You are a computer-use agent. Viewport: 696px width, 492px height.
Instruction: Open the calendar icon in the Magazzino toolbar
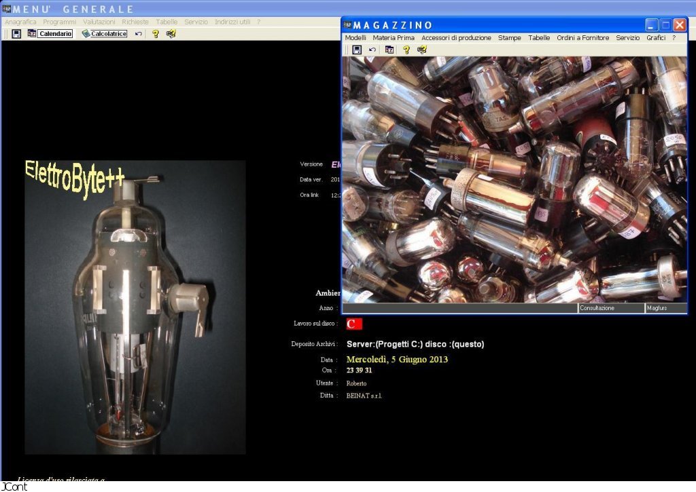click(x=389, y=50)
